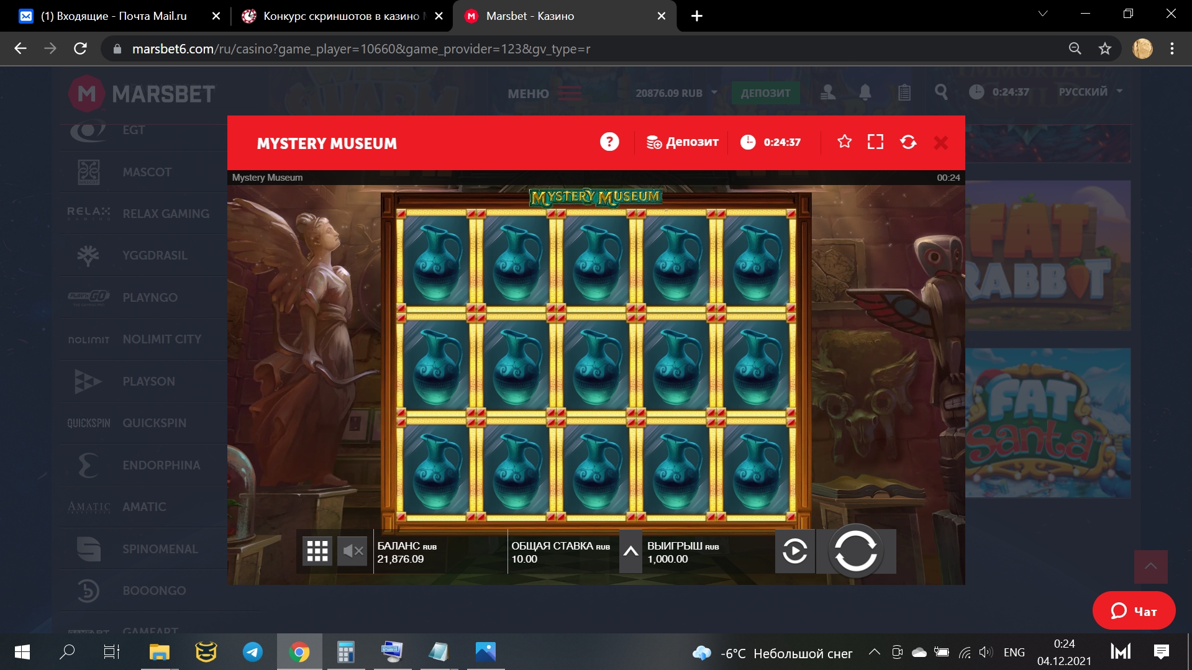Viewport: 1192px width, 670px height.
Task: Add Mystery Museum to favorites with star
Action: point(844,142)
